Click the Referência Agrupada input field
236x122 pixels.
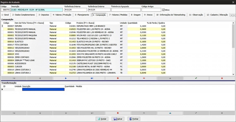[126, 10]
